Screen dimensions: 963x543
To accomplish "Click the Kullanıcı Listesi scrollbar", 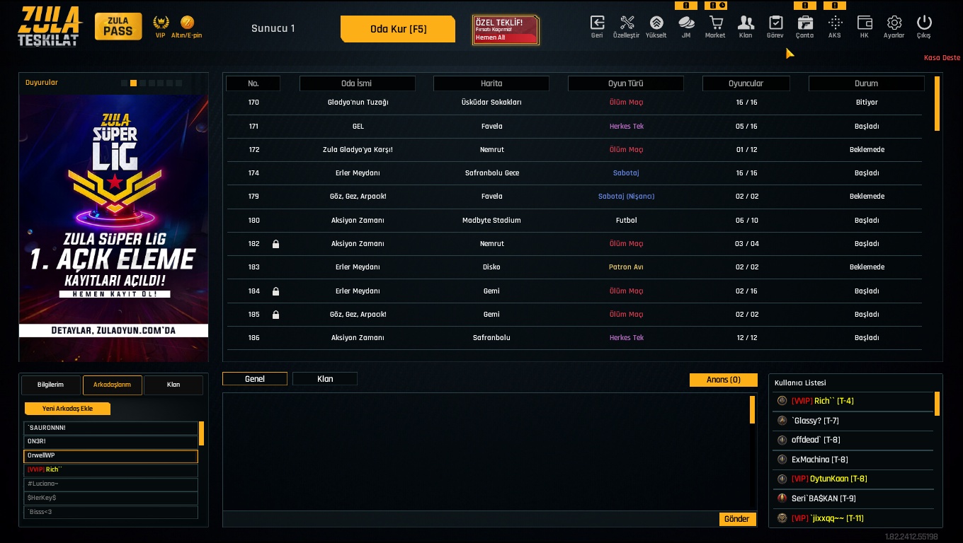I will [x=937, y=404].
